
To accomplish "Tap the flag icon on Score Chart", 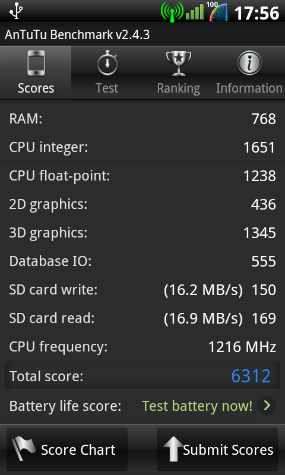I will tap(23, 448).
